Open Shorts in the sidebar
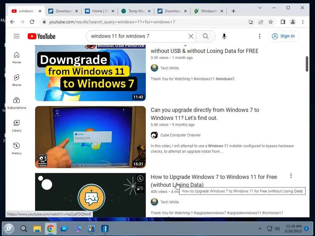The height and width of the screenshot is (236, 315). (x=17, y=81)
